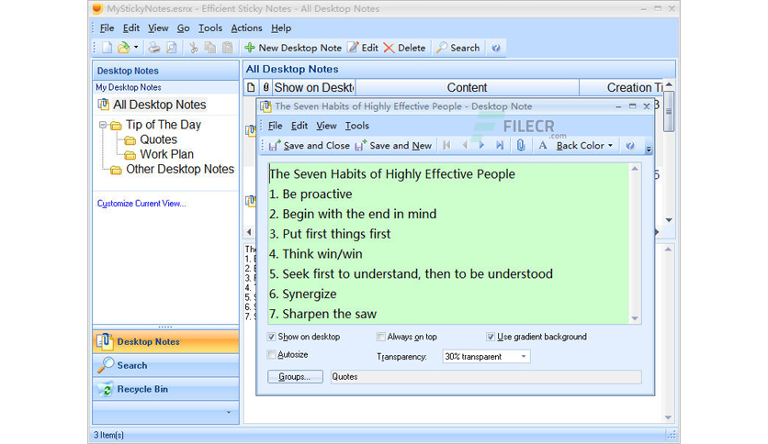768x444 pixels.
Task: Click New Desktop Note button
Action: point(293,48)
